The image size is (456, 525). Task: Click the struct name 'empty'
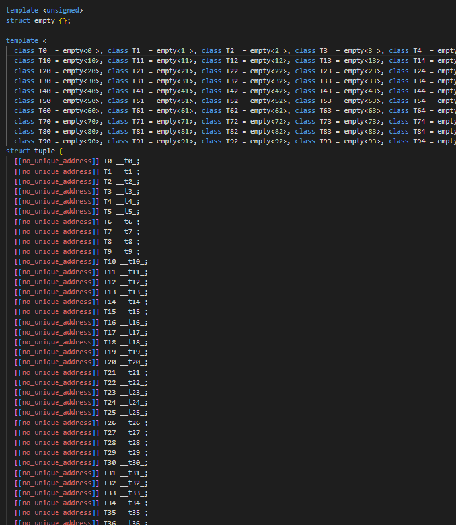(x=44, y=20)
